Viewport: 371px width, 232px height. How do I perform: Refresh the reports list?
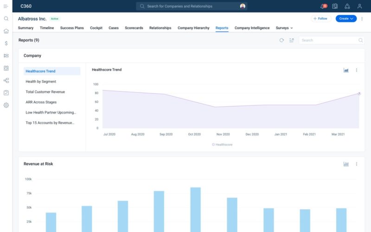click(281, 40)
